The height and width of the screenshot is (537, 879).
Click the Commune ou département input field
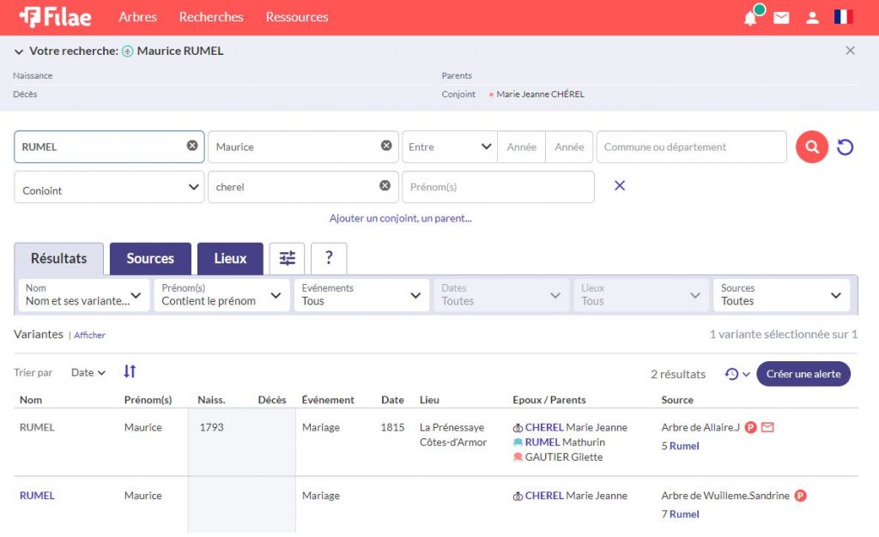[691, 147]
